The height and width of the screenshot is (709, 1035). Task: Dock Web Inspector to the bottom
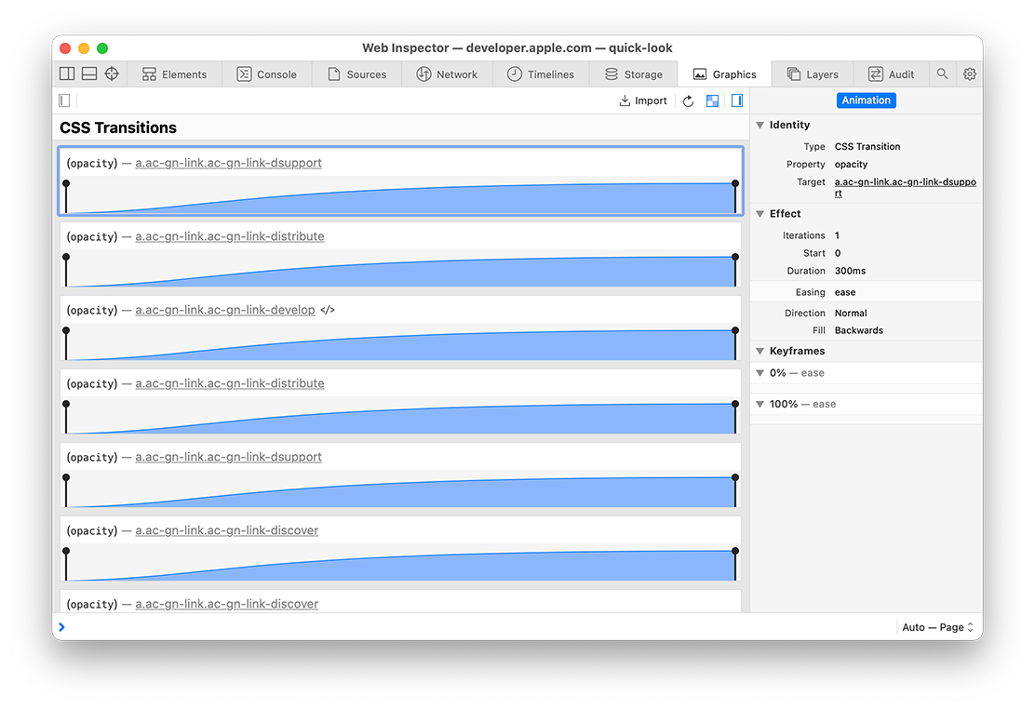(89, 74)
